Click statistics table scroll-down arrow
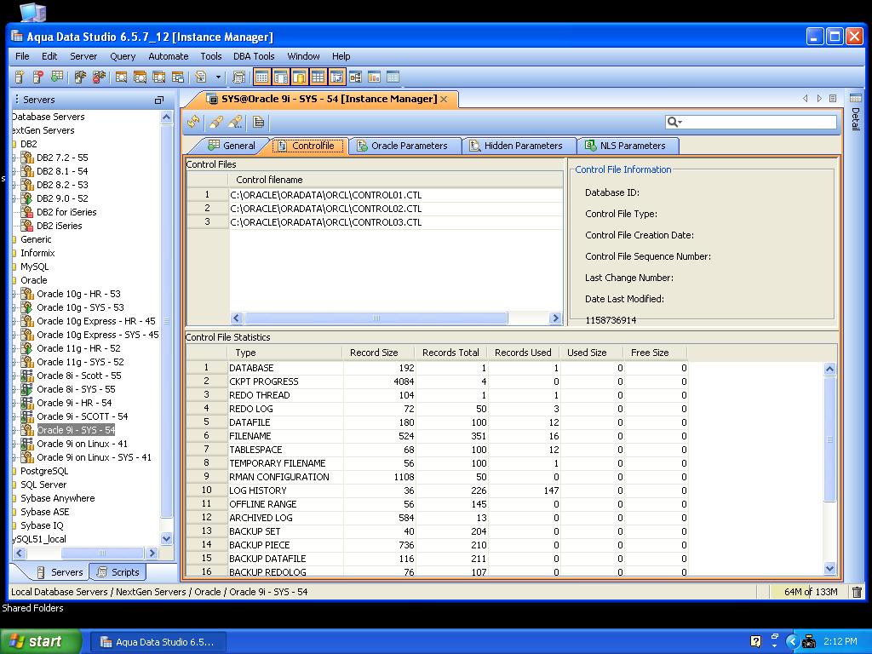 point(829,568)
